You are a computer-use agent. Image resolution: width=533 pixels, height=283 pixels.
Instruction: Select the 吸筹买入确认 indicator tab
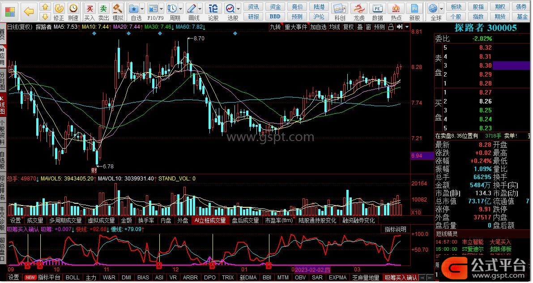pos(401,278)
